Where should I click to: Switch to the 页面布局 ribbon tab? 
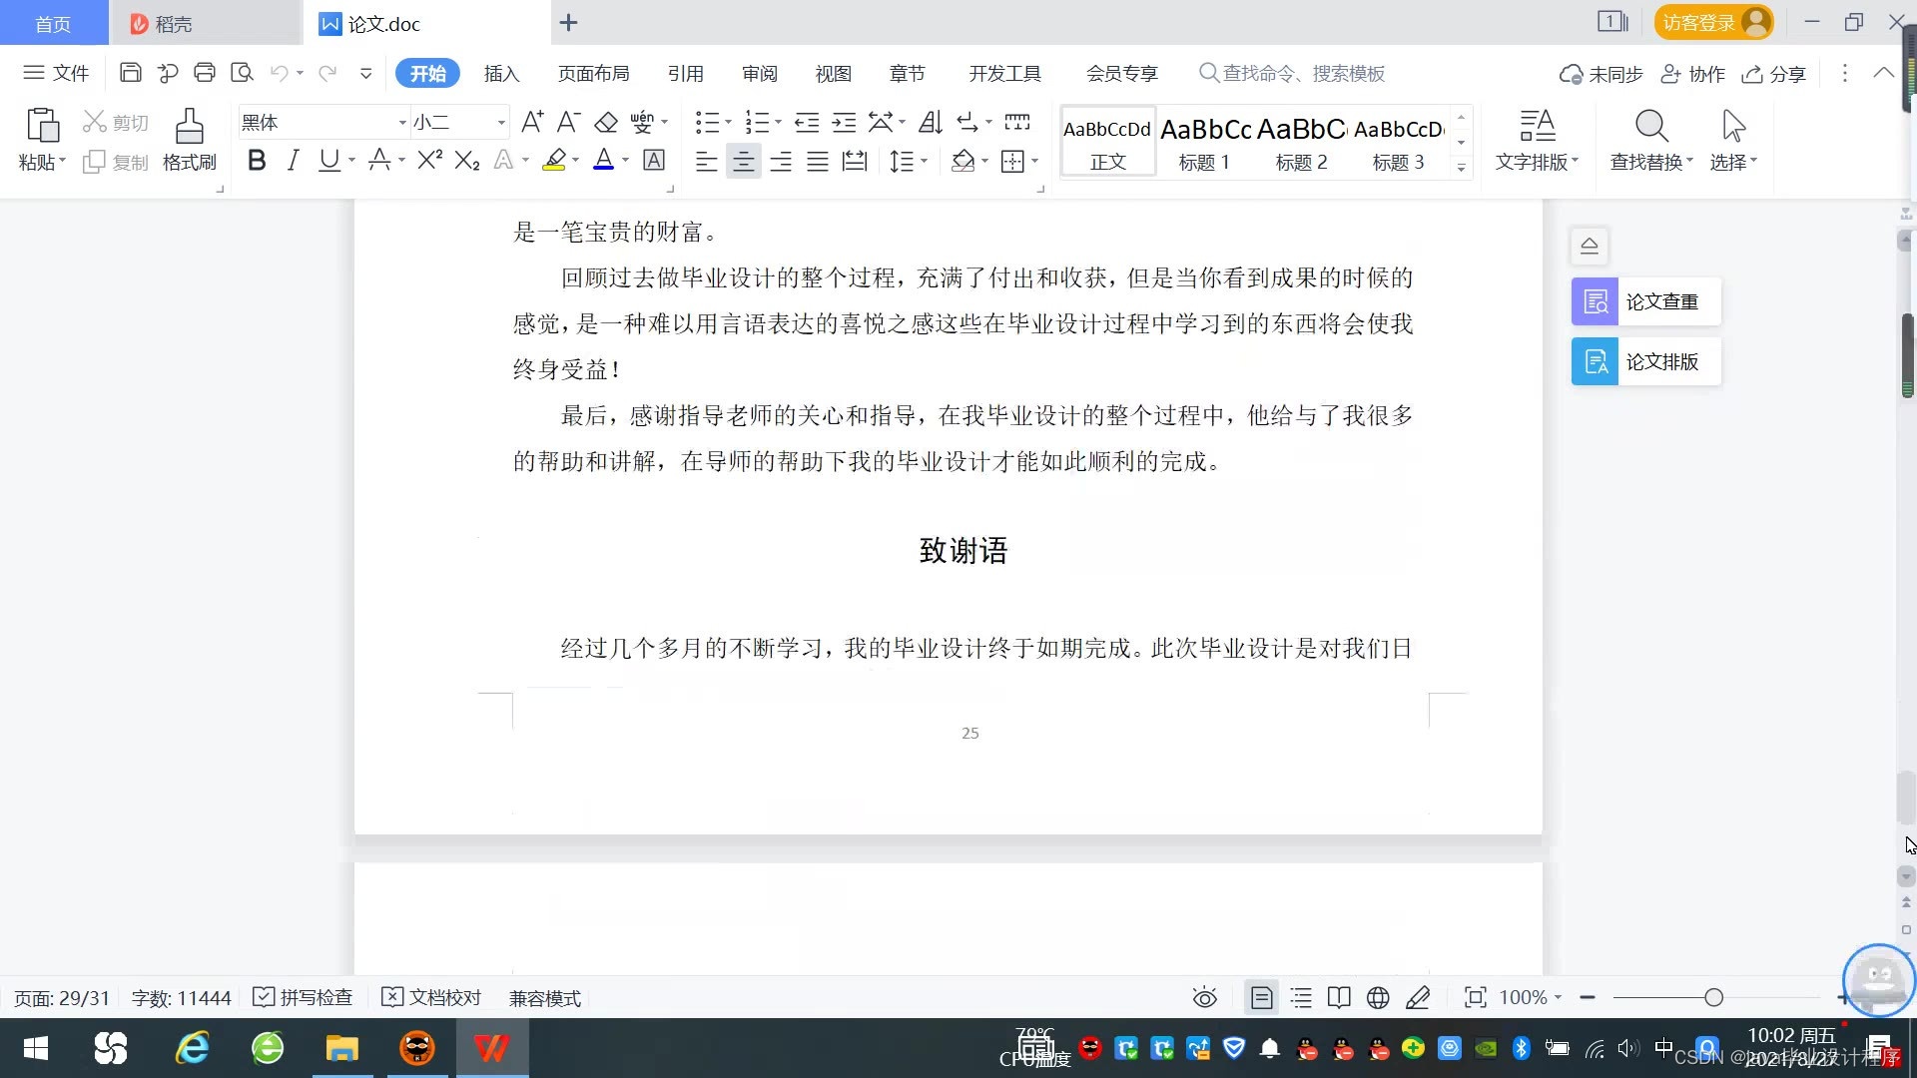point(593,73)
